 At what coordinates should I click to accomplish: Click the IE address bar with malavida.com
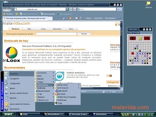point(40,9)
